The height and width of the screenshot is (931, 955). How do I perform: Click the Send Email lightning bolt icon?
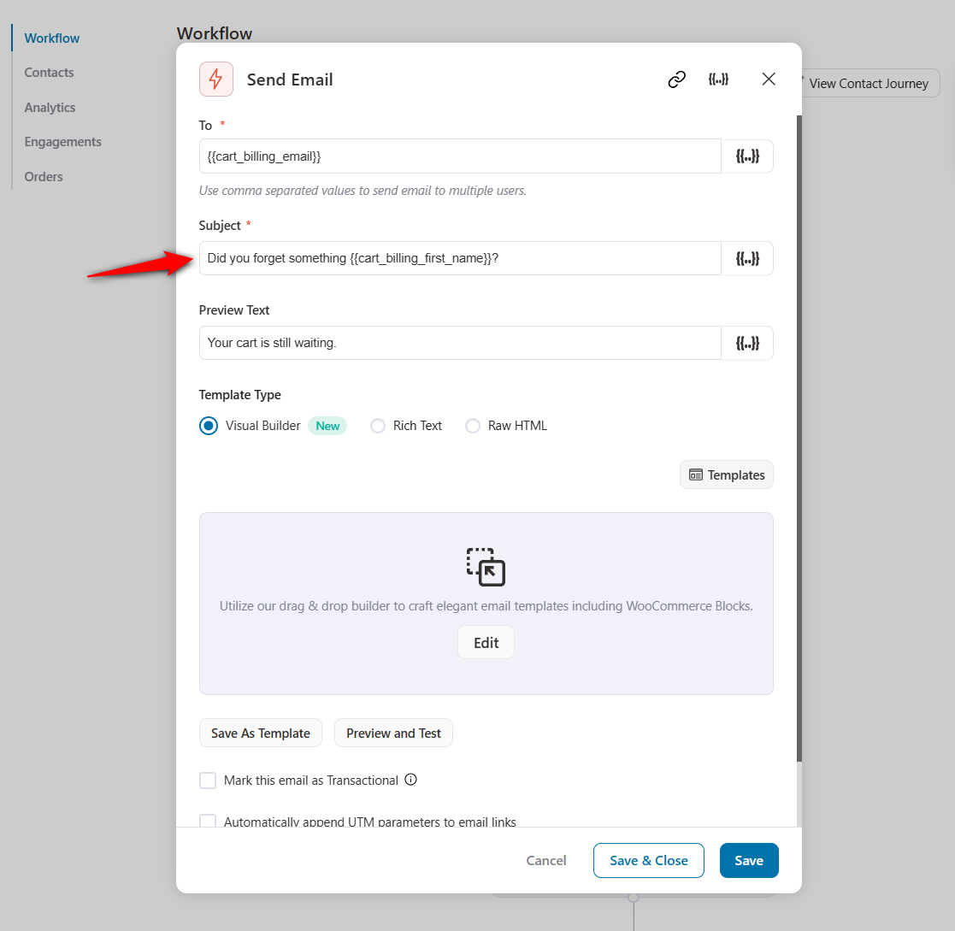(215, 79)
